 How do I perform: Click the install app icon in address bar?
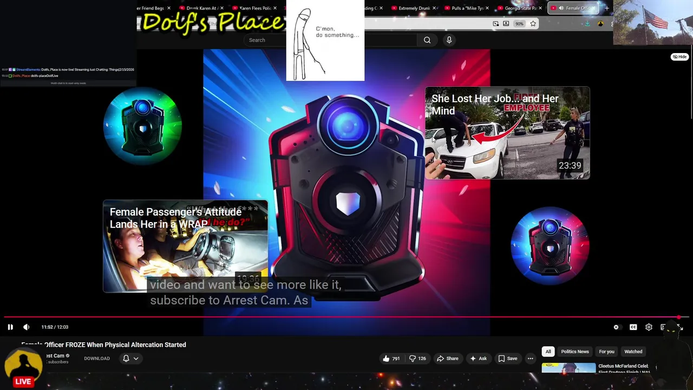tap(506, 24)
